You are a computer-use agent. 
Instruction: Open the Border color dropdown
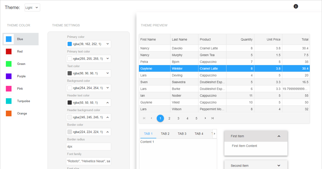(107, 132)
